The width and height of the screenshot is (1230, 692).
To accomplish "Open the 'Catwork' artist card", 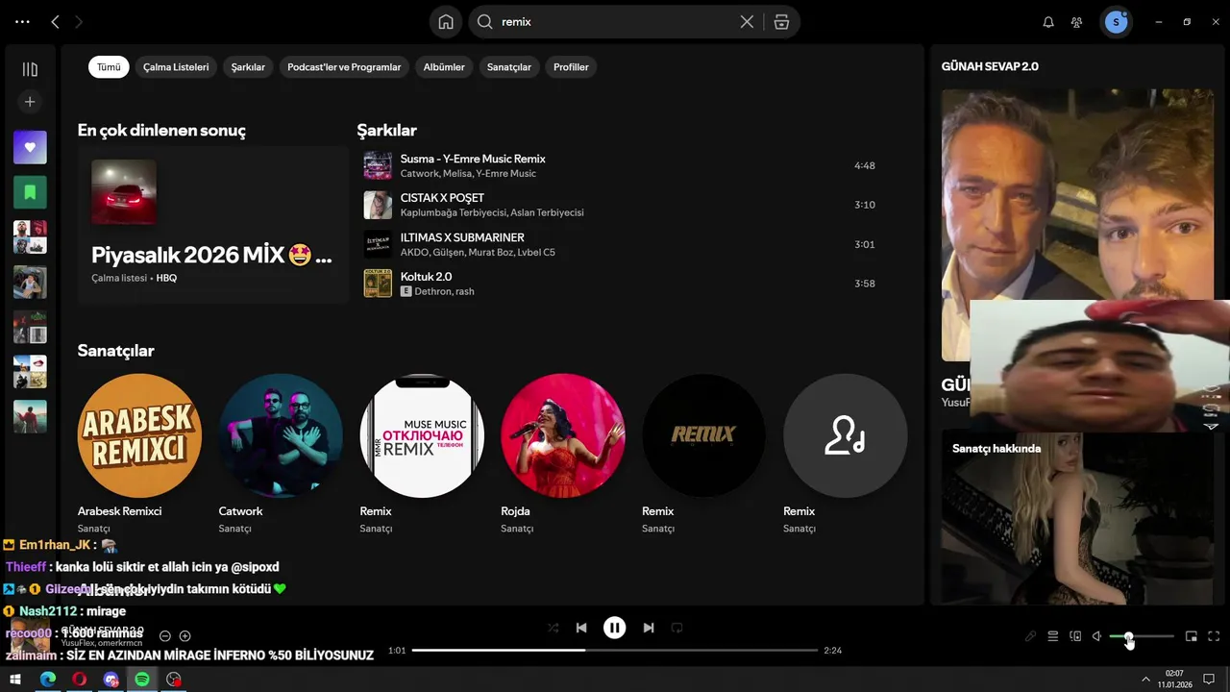I will pyautogui.click(x=281, y=454).
